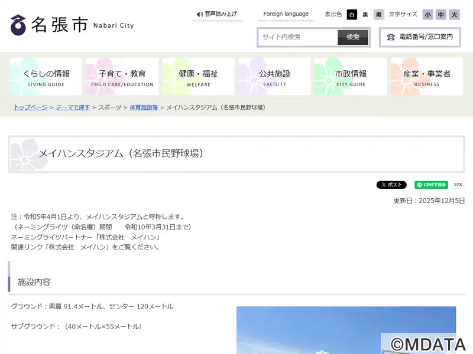The width and height of the screenshot is (473, 354).
Task: Open the 子育て・教育 menu
Action: (122, 77)
